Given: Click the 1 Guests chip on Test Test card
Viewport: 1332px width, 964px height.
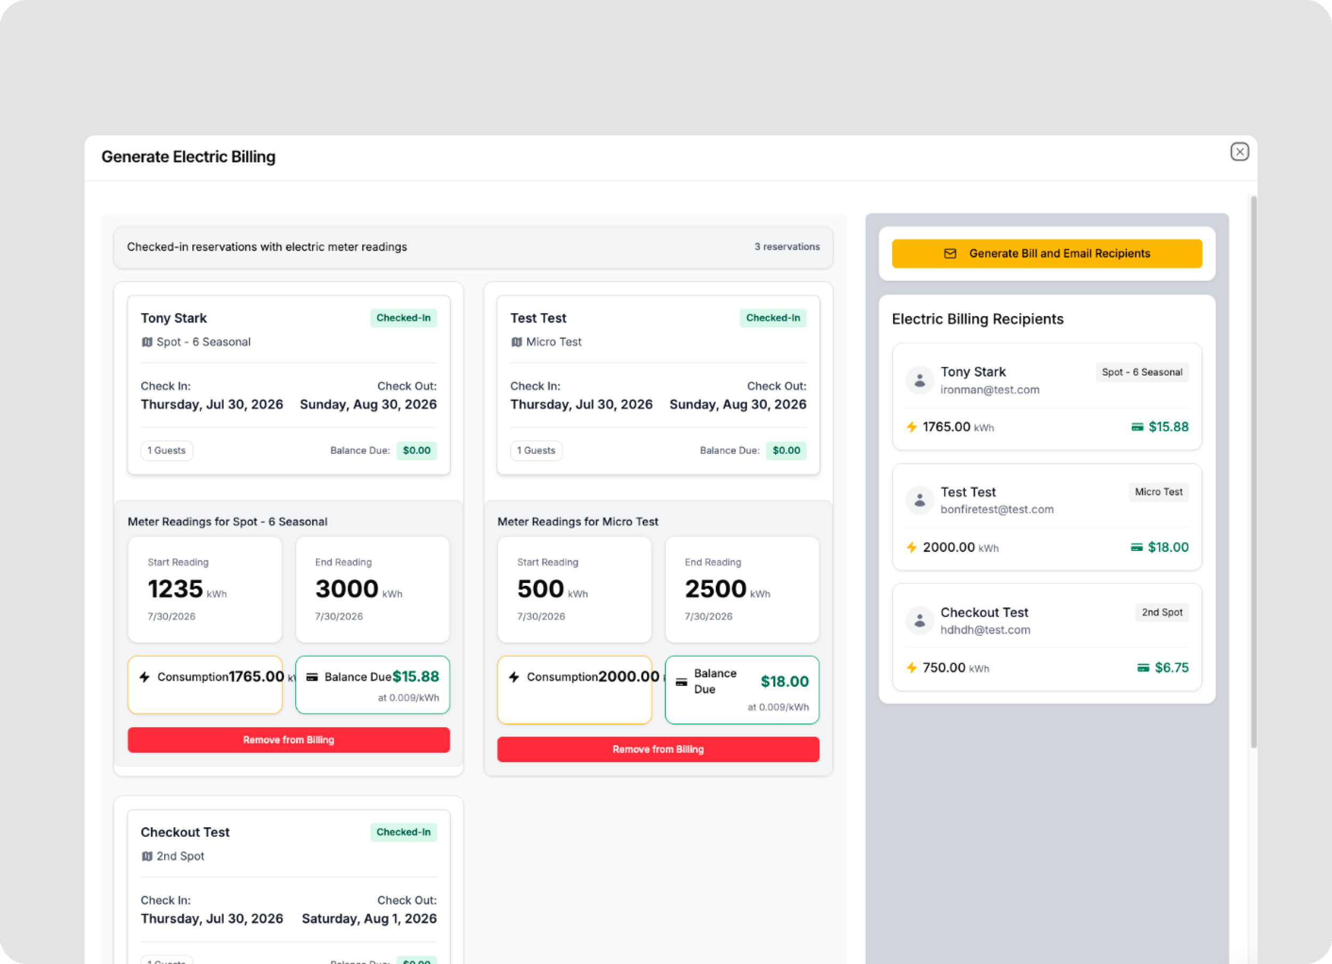Looking at the screenshot, I should tap(535, 451).
